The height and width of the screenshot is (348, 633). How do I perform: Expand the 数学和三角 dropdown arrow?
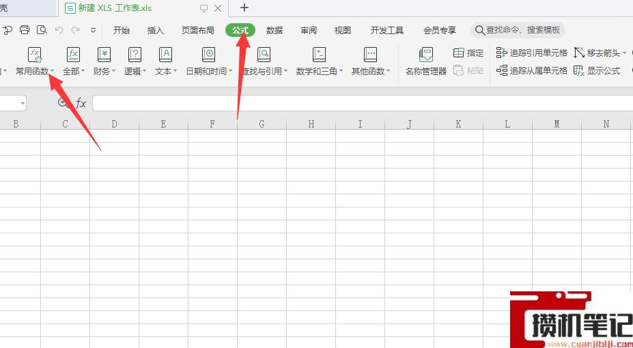340,72
